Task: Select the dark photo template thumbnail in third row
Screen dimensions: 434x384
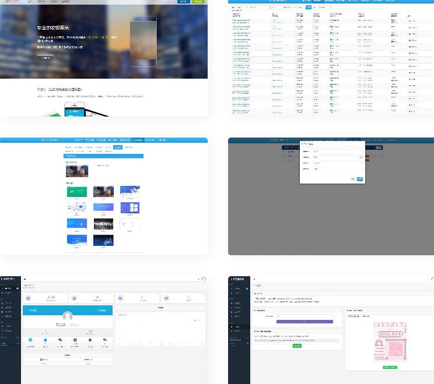Action: point(103,224)
